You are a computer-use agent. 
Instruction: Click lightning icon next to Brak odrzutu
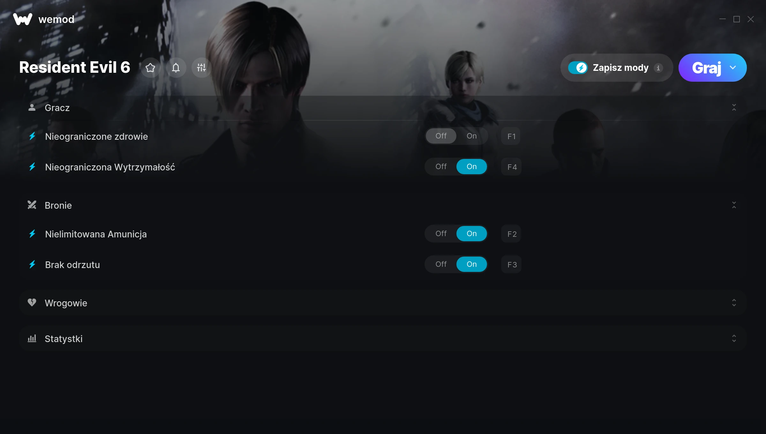[x=32, y=265]
